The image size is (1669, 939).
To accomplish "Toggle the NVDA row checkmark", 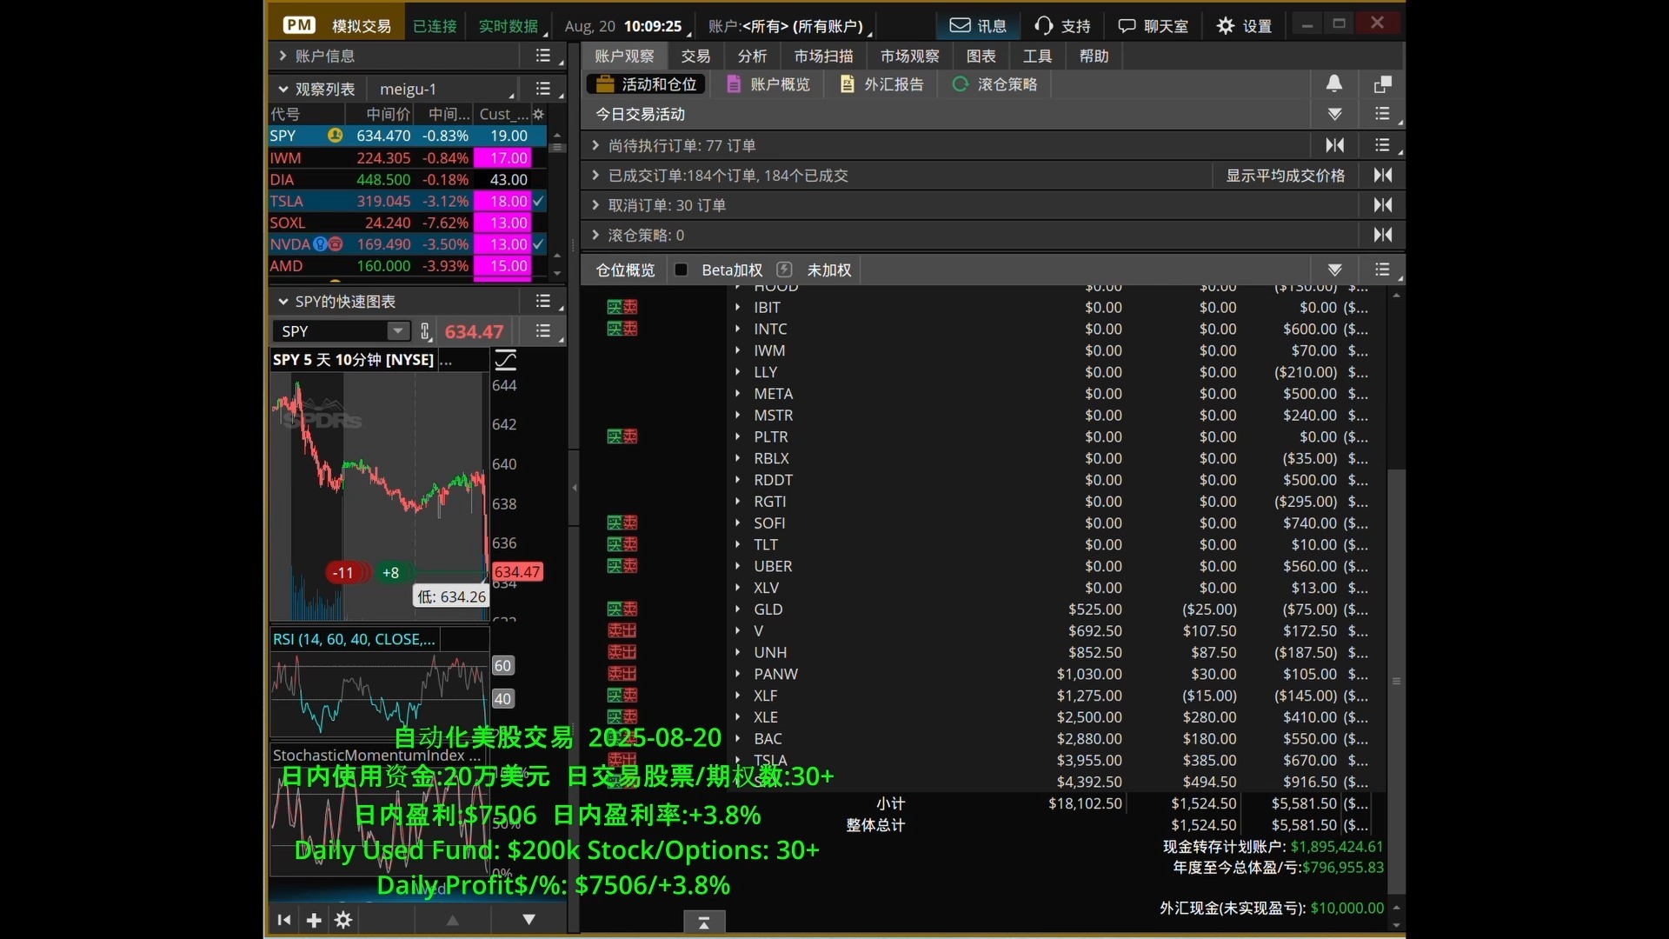I will (x=539, y=244).
